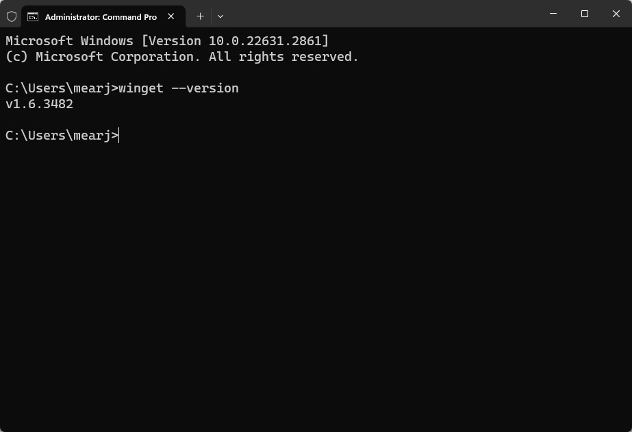632x432 pixels.
Task: Click the blinking cursor at the current prompt
Action: click(x=120, y=136)
